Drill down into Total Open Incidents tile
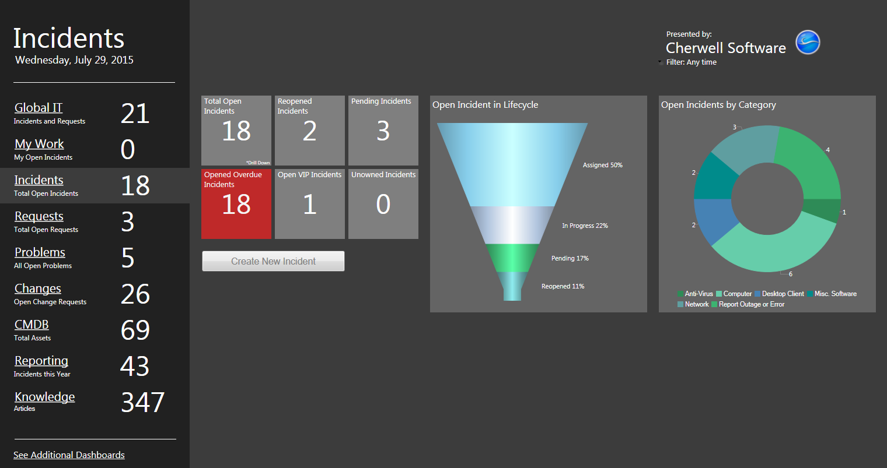Image resolution: width=887 pixels, height=468 pixels. pyautogui.click(x=236, y=131)
